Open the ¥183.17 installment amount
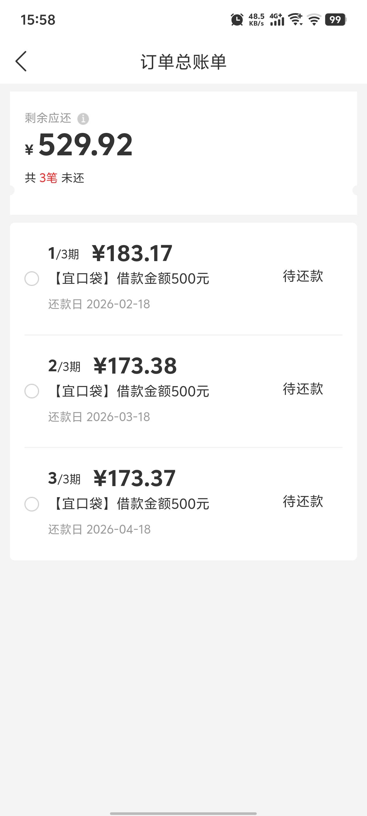This screenshot has width=367, height=816. click(132, 254)
